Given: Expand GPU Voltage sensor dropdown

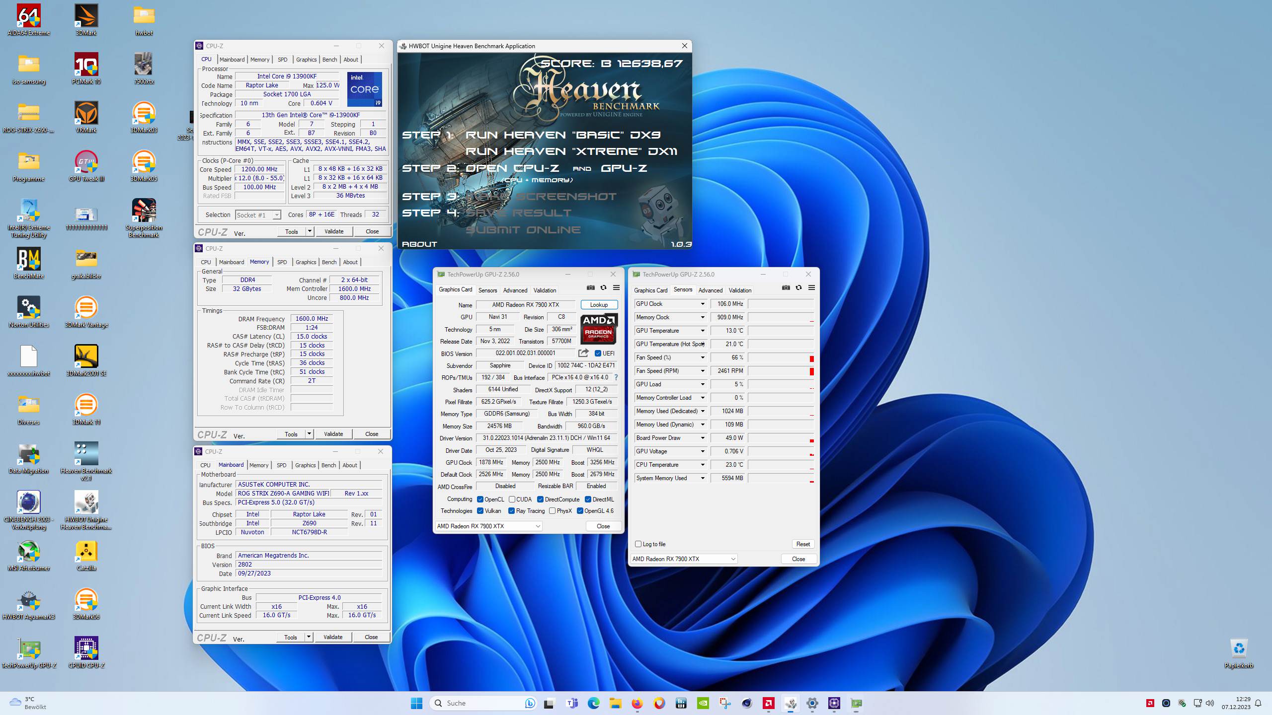Looking at the screenshot, I should (703, 451).
